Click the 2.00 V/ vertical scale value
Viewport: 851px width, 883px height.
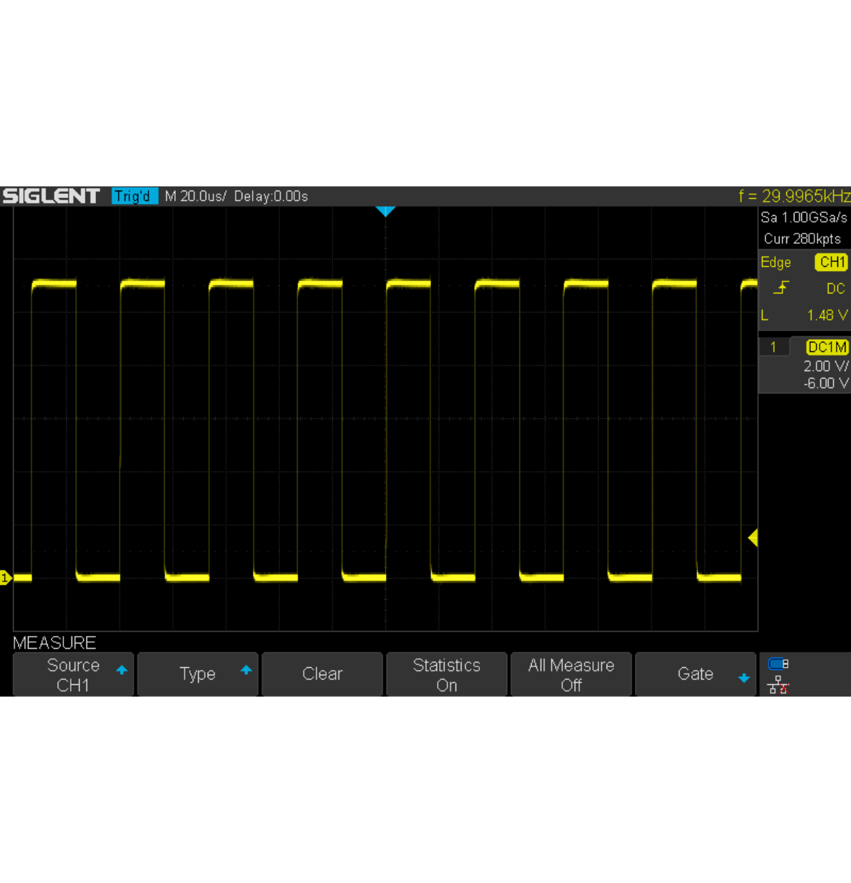click(x=826, y=366)
